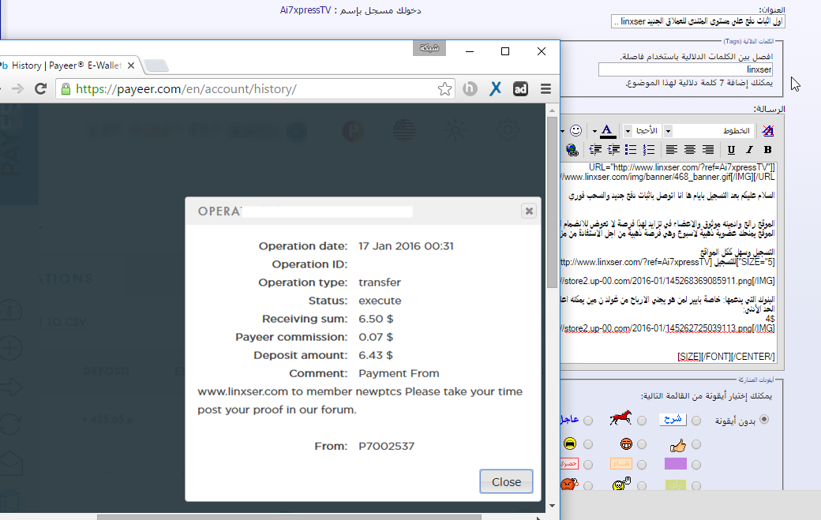The width and height of the screenshot is (821, 520).
Task: Open the smiley face inserter
Action: click(x=575, y=131)
